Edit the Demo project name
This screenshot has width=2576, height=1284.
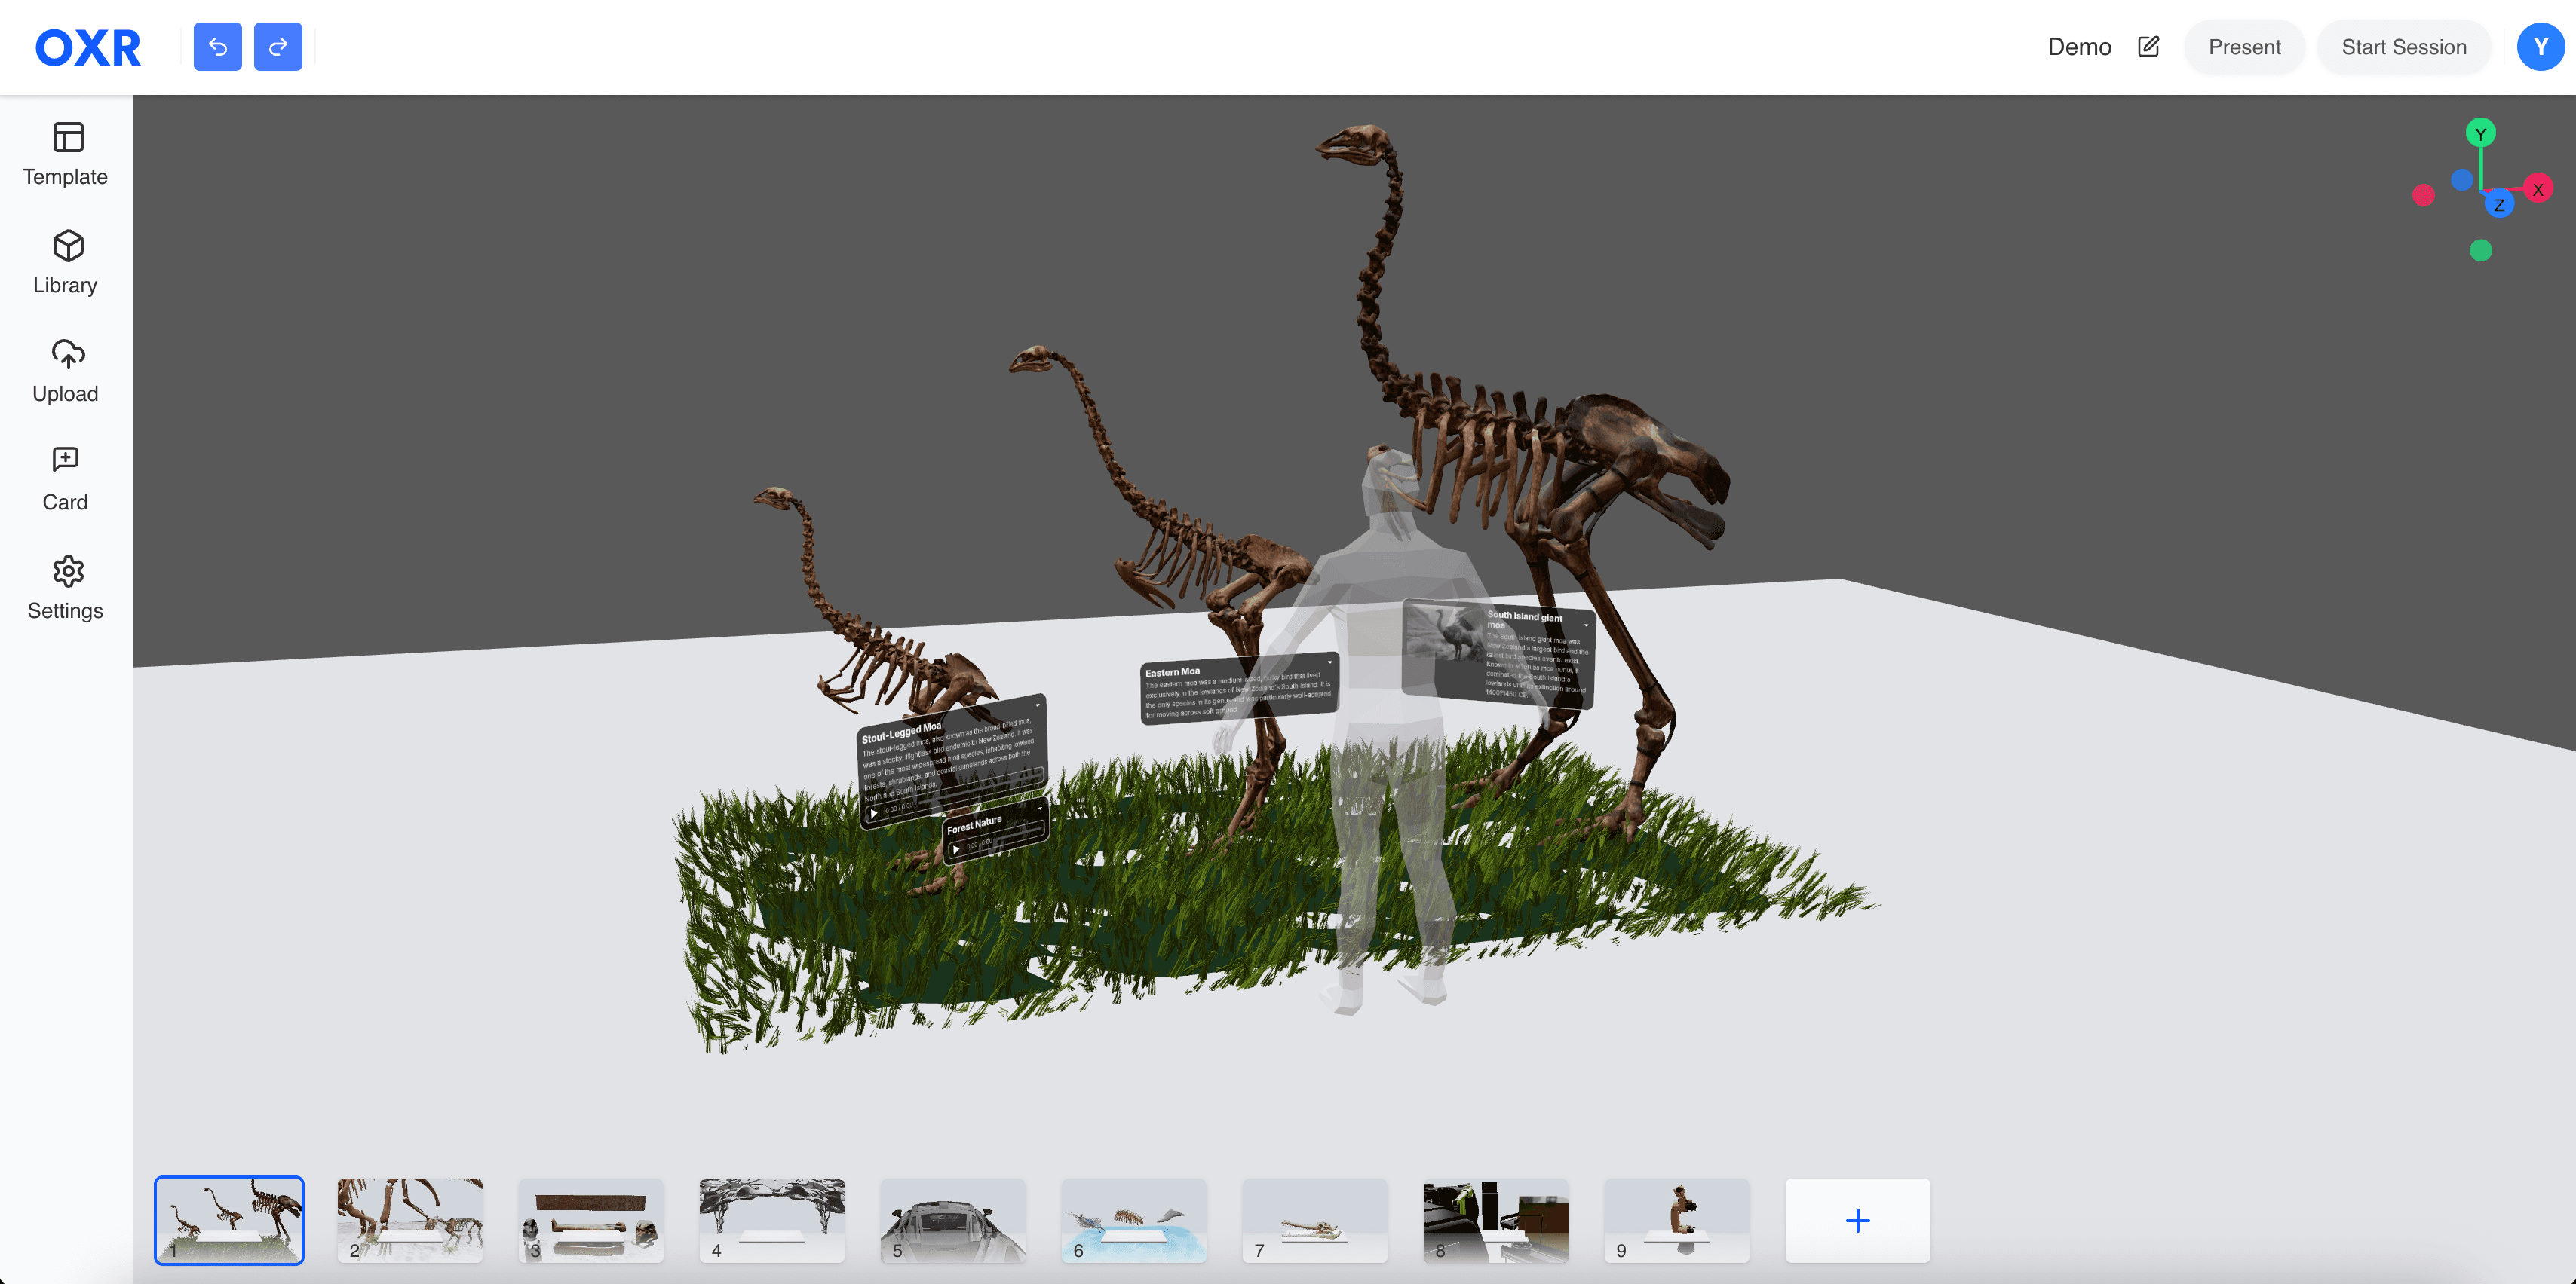click(2148, 47)
